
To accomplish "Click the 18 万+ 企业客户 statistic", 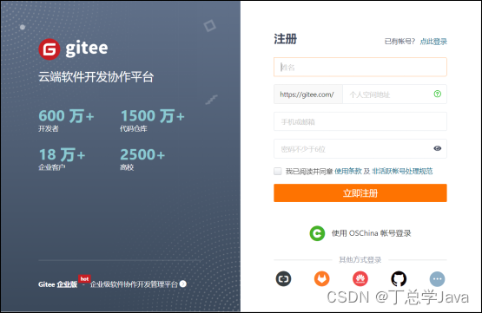I will (62, 159).
